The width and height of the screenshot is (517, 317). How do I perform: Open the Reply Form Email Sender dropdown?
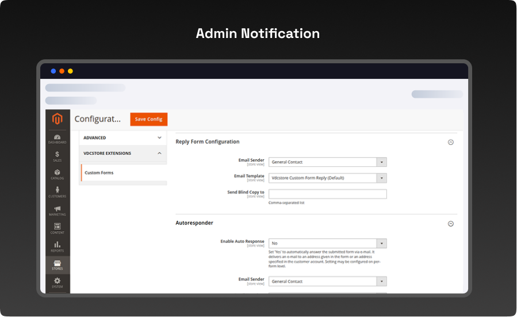pos(327,162)
